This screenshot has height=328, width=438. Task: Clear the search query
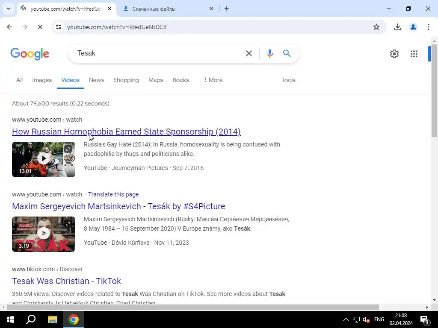[249, 53]
